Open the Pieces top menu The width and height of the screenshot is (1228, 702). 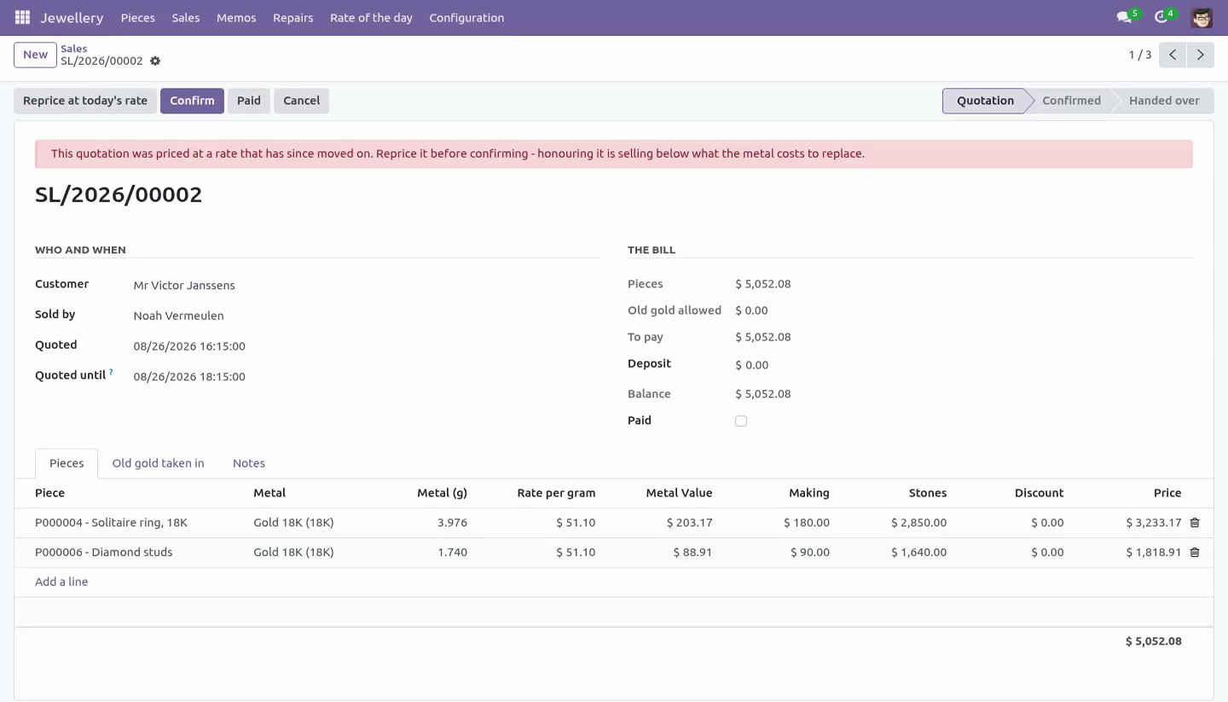138,17
